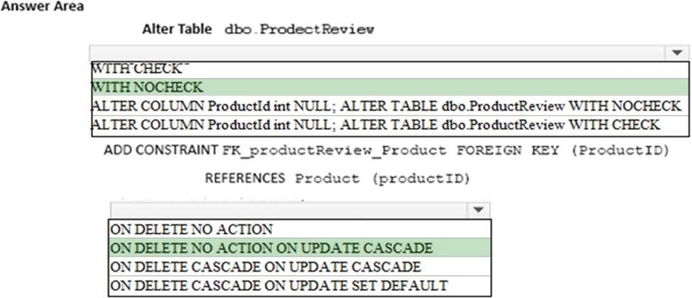
Task: Pick ALTER COLUMN option ending WITH NOCHECK
Action: pos(390,106)
